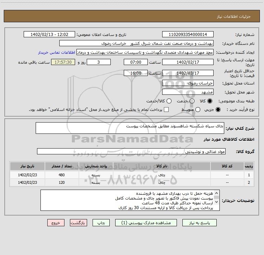The height and width of the screenshot is (255, 264).
Task: Open اطلاعات تماس خریدار link
Action: click(57, 52)
